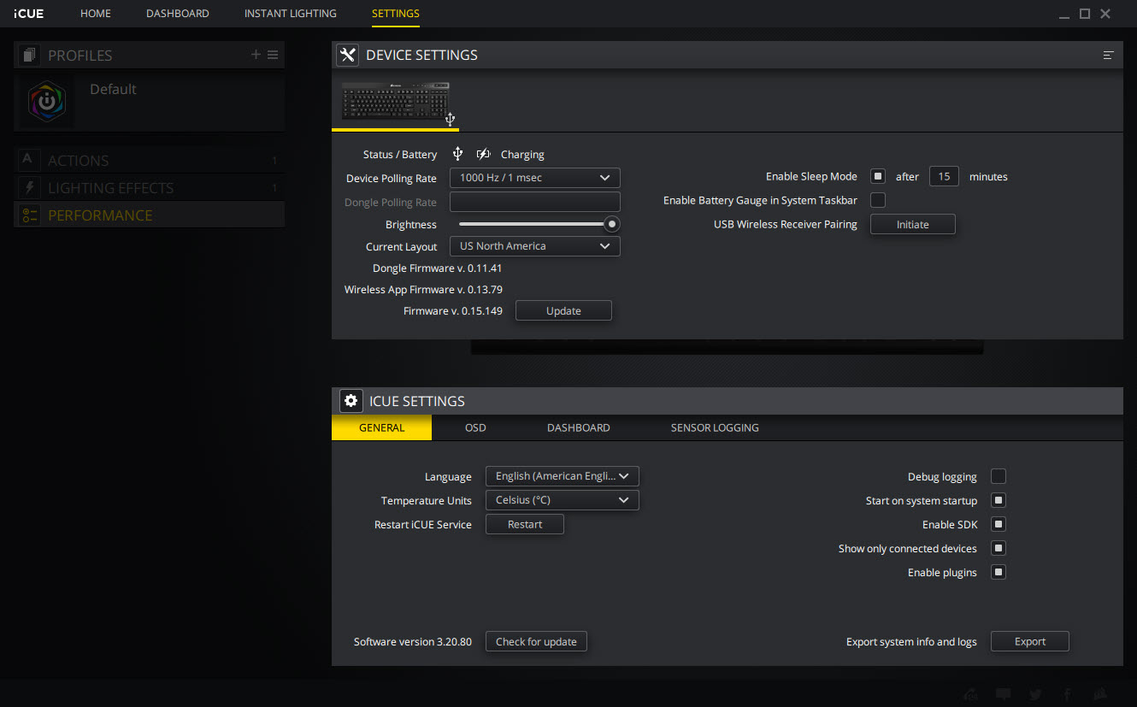Open the Temperature Units dropdown
The height and width of the screenshot is (707, 1137).
(x=563, y=500)
